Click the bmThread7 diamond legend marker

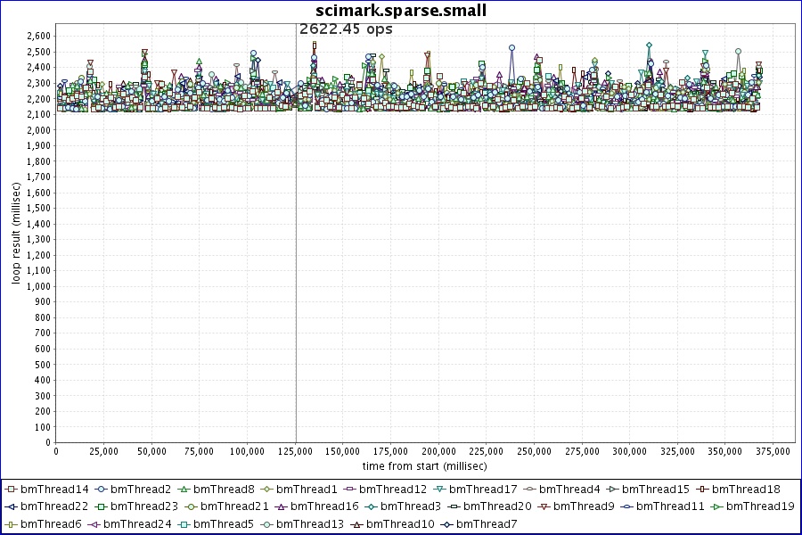click(x=446, y=524)
